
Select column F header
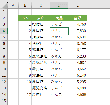[x=96, y=5]
